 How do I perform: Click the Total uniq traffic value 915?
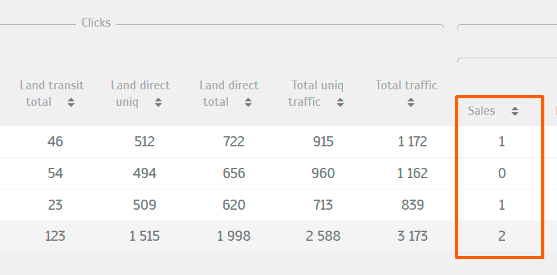click(x=323, y=142)
